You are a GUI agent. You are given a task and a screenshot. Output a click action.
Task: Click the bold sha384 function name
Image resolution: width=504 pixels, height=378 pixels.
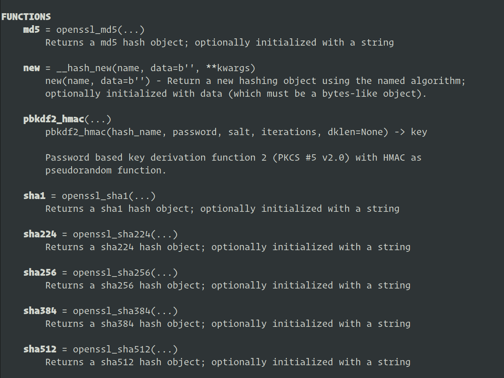[40, 311]
